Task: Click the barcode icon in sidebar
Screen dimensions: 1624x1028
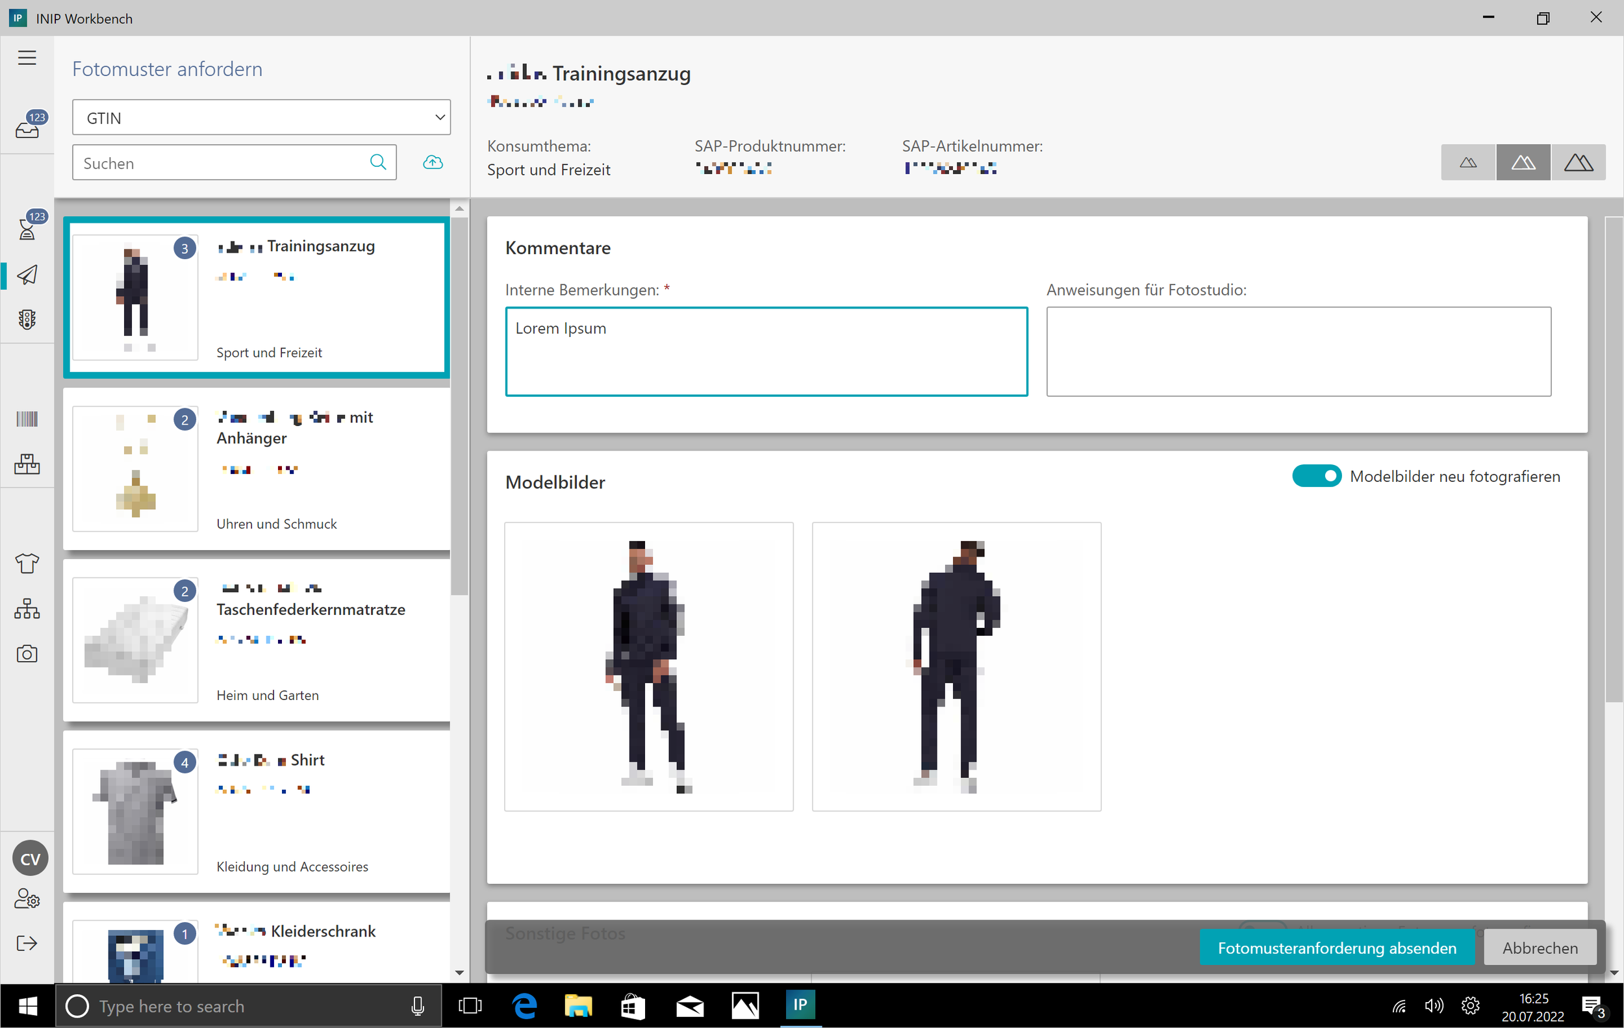Action: [x=27, y=420]
